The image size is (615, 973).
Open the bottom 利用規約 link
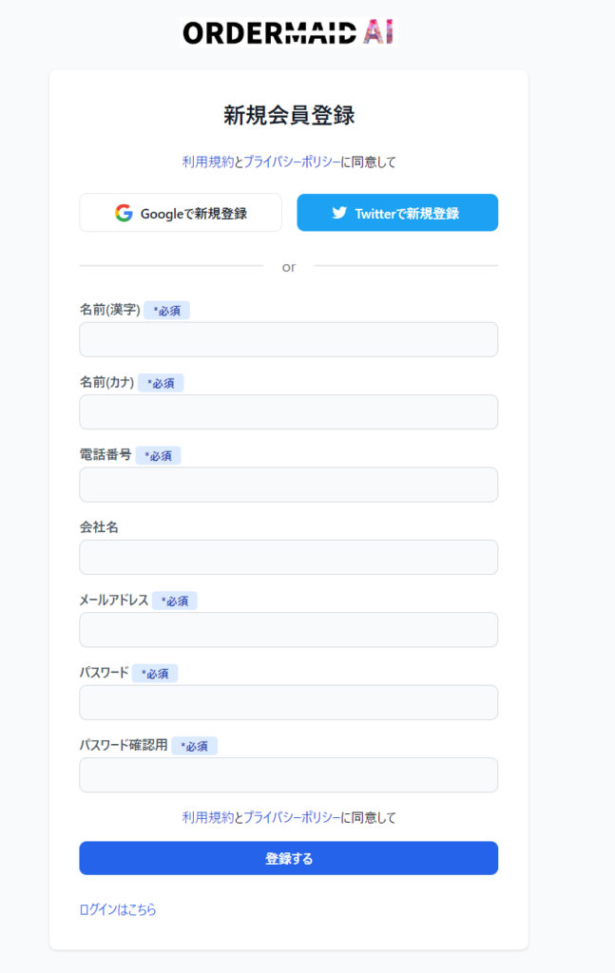[208, 818]
